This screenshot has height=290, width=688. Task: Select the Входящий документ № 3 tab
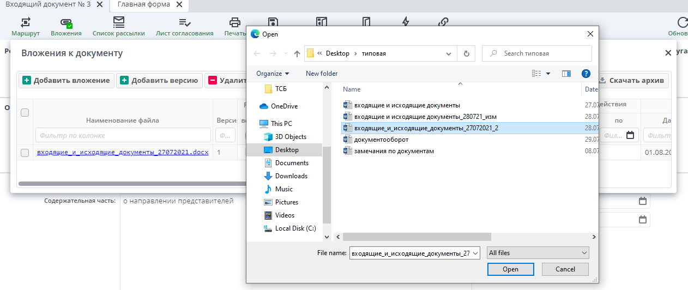tap(48, 5)
